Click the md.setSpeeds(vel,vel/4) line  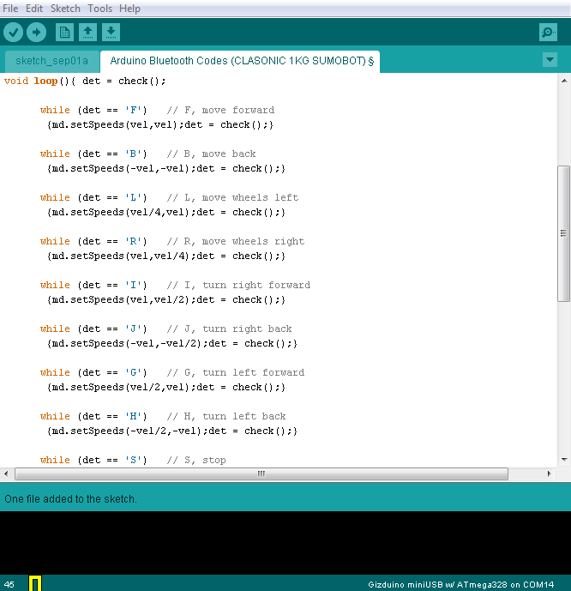[166, 256]
